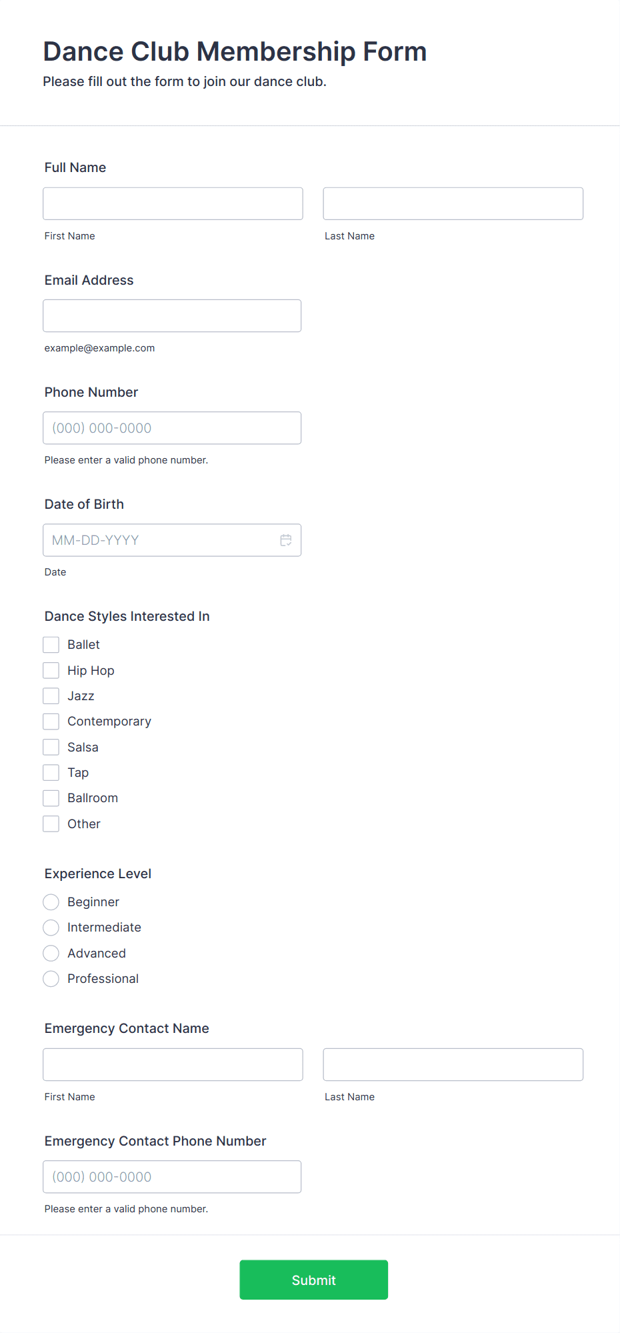The width and height of the screenshot is (620, 1333).
Task: Check the Ballet dance style box
Action: click(x=51, y=645)
